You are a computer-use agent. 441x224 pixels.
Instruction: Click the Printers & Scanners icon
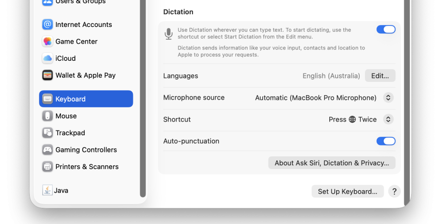coord(47,166)
